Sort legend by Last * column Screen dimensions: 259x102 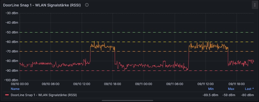click(249, 89)
